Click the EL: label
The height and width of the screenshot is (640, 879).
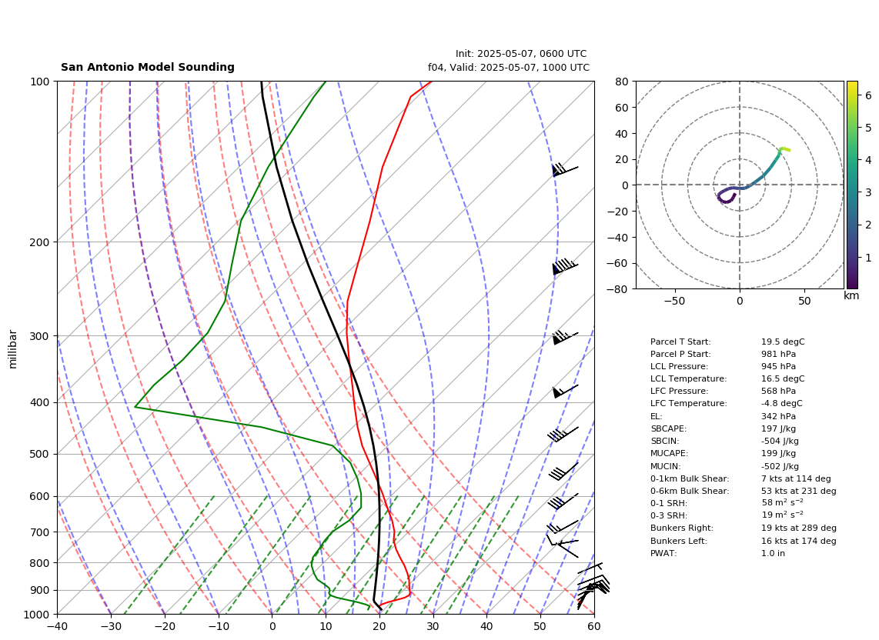[656, 416]
